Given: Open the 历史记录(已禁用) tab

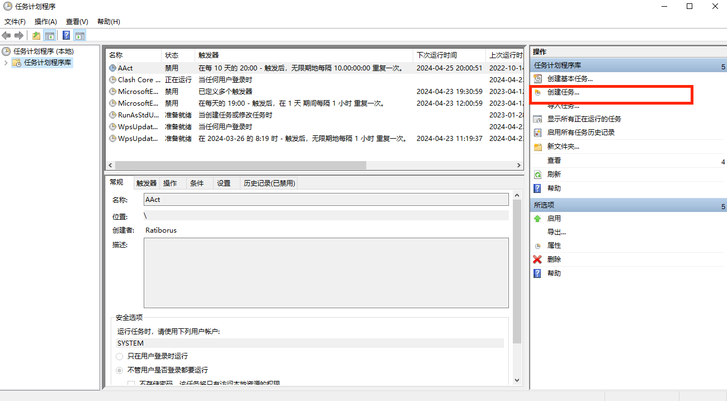Looking at the screenshot, I should [x=269, y=183].
